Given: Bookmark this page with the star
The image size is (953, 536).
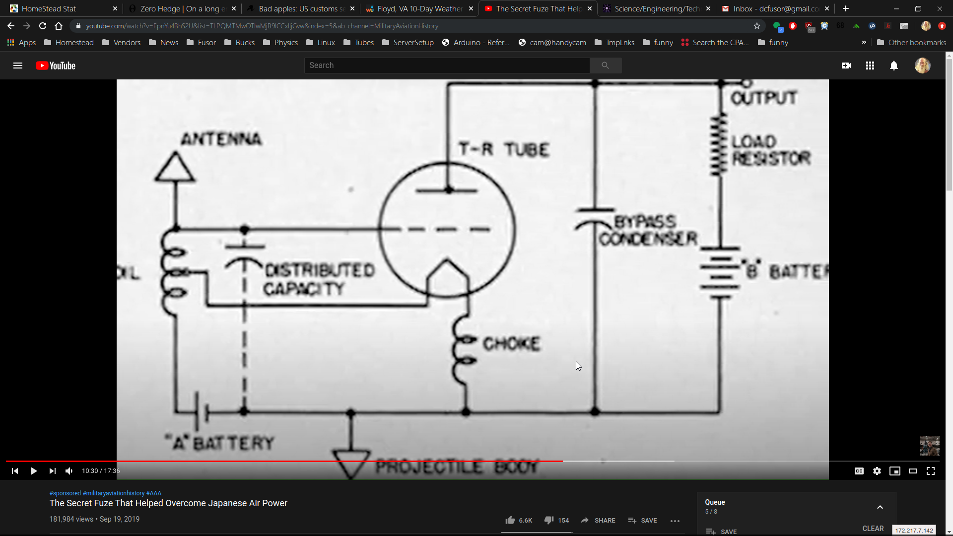Looking at the screenshot, I should (x=757, y=26).
